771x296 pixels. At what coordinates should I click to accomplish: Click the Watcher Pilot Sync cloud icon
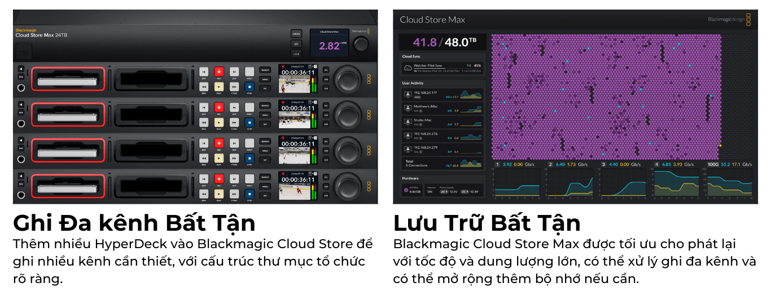tap(408, 68)
